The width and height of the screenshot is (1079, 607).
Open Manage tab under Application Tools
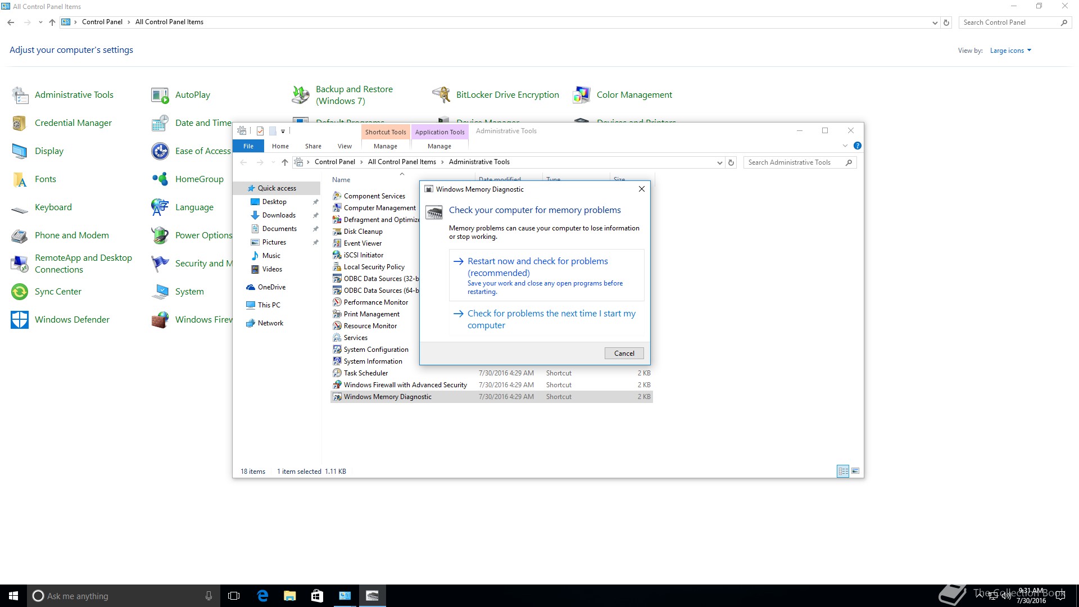(x=439, y=146)
